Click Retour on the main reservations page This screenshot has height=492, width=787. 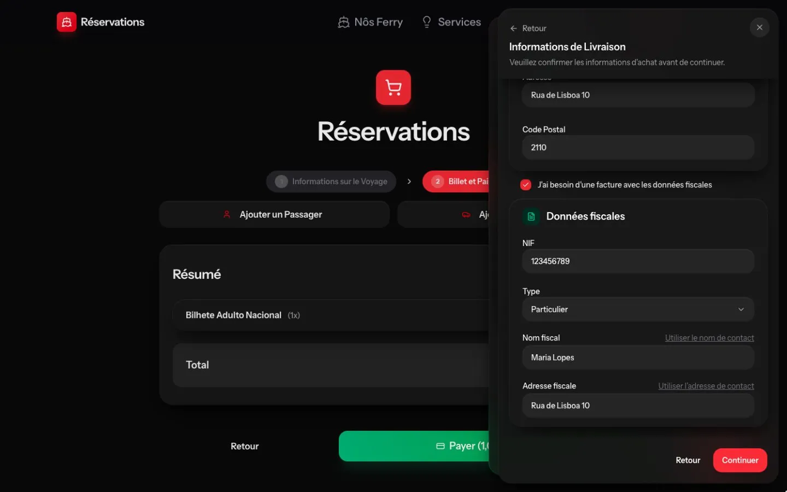244,446
